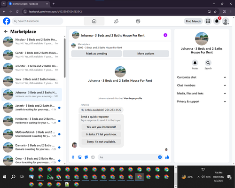This screenshot has height=188, width=235.
Task: Expand Media, files and links section
Action: pyautogui.click(x=202, y=94)
